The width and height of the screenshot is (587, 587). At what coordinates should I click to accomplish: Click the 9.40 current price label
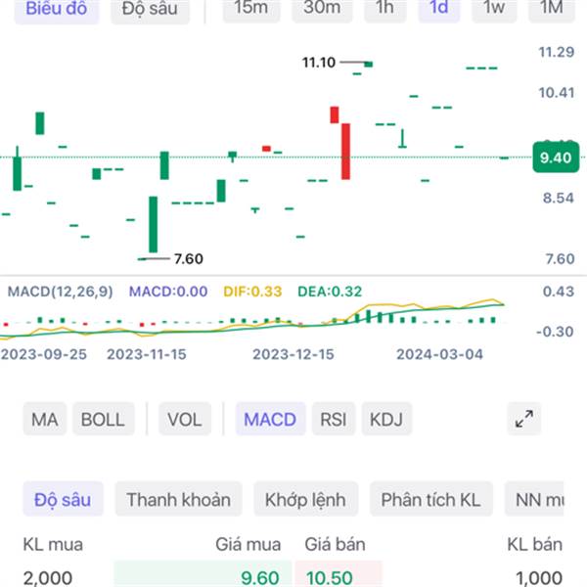click(x=556, y=158)
